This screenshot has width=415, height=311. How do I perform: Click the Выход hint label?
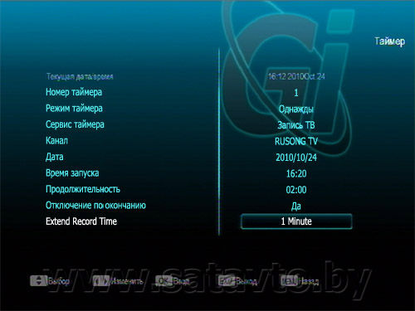pyautogui.click(x=247, y=281)
